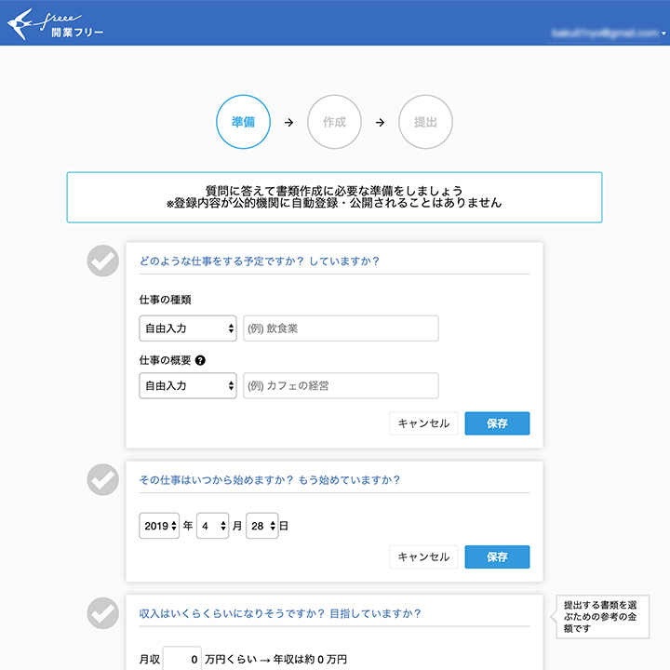This screenshot has height=670, width=670.
Task: Click the notice 質問に答えて書類作成に必要な準備をしましょう
Action: (334, 191)
